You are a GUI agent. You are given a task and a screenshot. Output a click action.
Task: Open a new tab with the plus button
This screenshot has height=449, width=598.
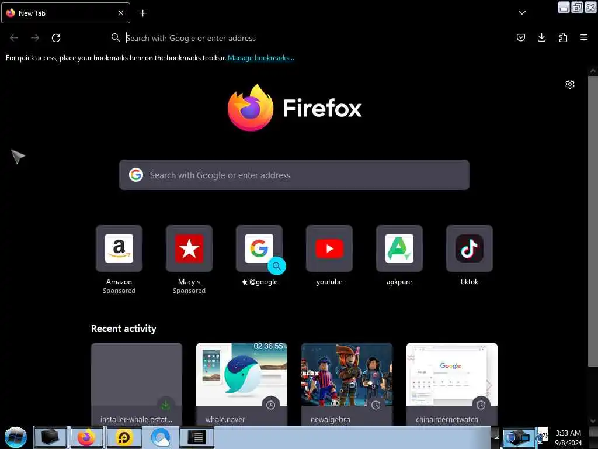pyautogui.click(x=142, y=13)
